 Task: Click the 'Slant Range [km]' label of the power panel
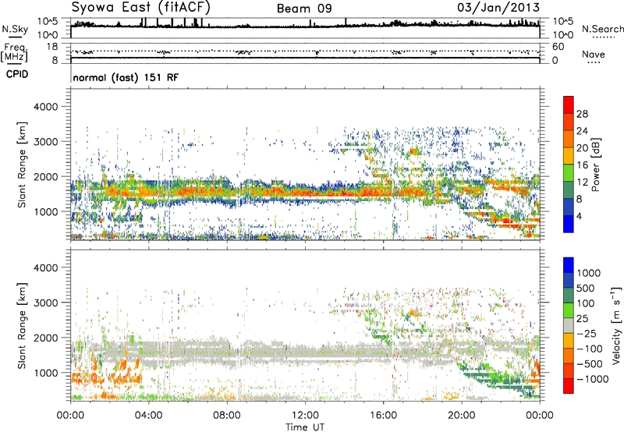(22, 165)
